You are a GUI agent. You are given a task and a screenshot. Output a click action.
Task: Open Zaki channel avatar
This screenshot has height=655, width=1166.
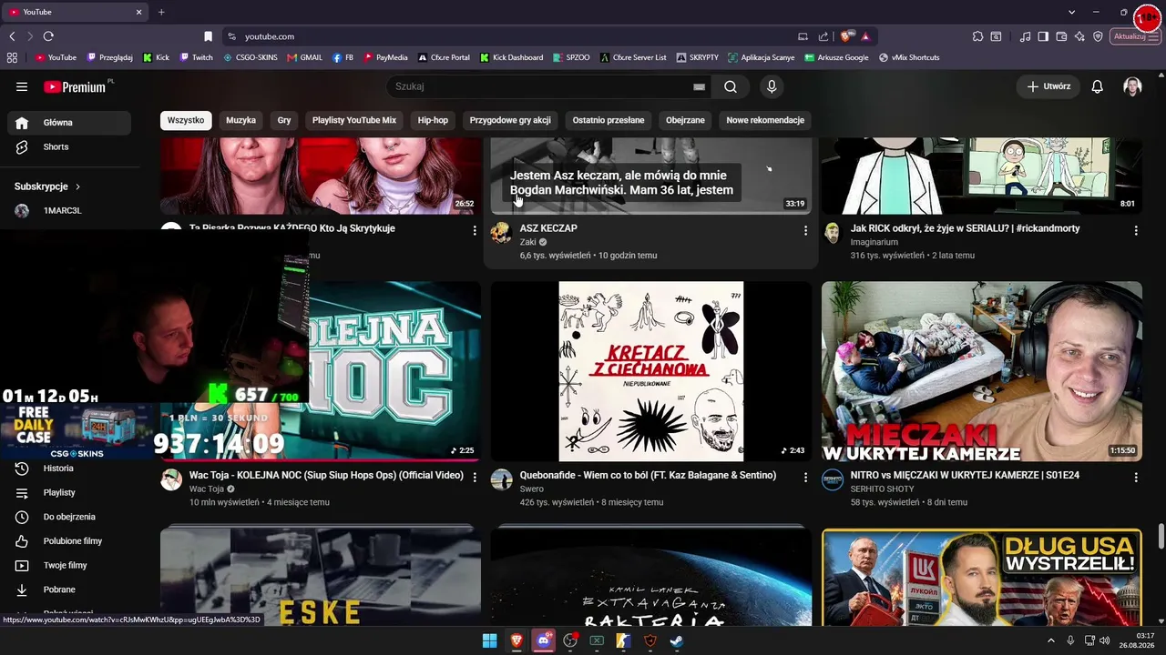tap(501, 233)
